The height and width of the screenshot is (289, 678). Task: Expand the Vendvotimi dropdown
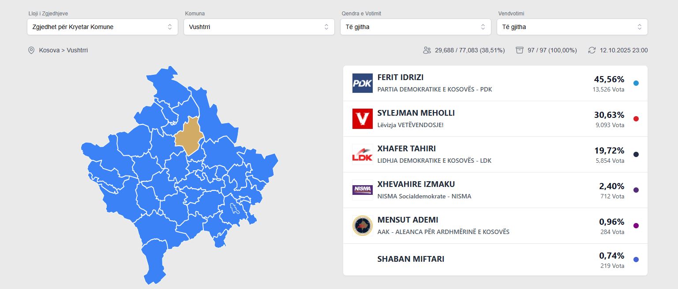click(x=572, y=27)
